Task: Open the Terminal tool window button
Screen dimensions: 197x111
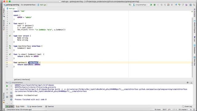Action: (x=50, y=106)
